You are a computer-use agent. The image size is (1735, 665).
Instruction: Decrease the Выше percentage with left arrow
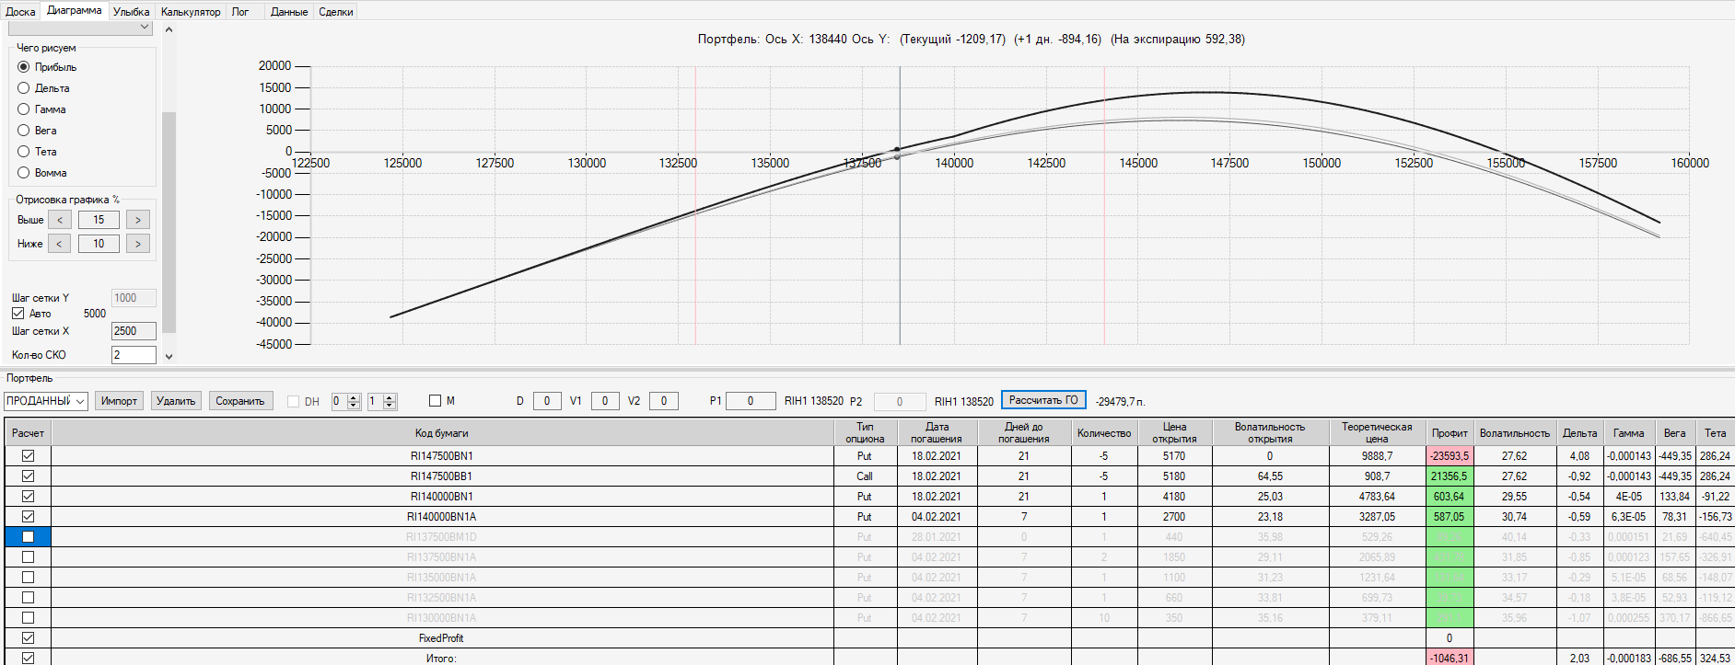60,220
